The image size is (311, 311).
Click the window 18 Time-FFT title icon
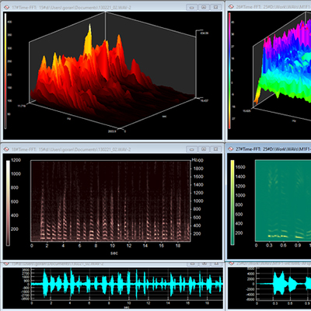click(x=7, y=149)
